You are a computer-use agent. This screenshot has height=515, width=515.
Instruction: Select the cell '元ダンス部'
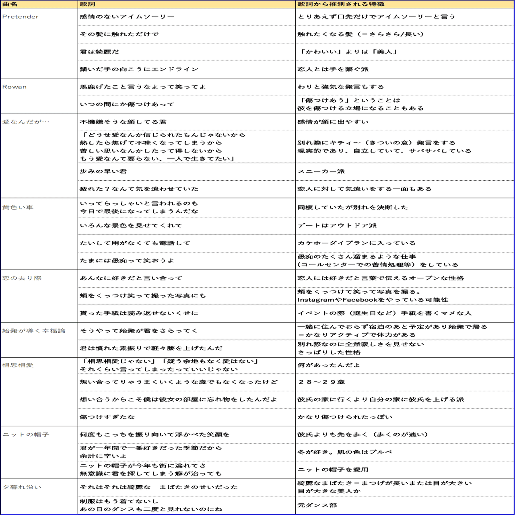pyautogui.click(x=405, y=505)
